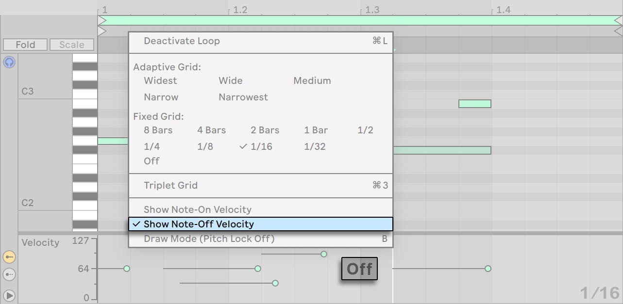Click the velocity marker at level 64
The height and width of the screenshot is (304, 623).
point(126,268)
